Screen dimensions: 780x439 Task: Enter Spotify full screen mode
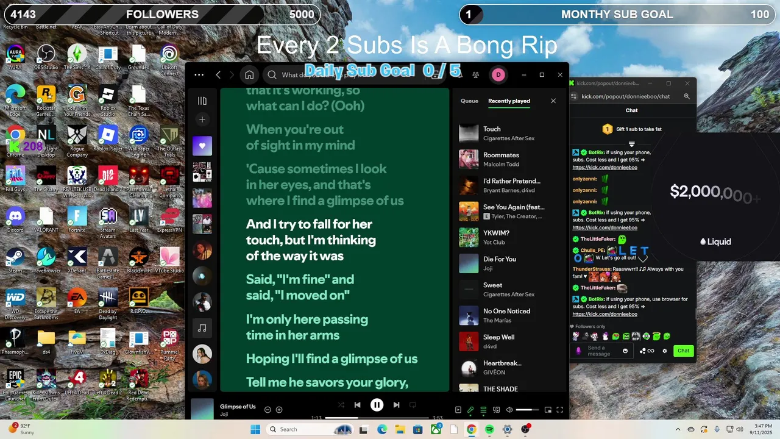560,410
